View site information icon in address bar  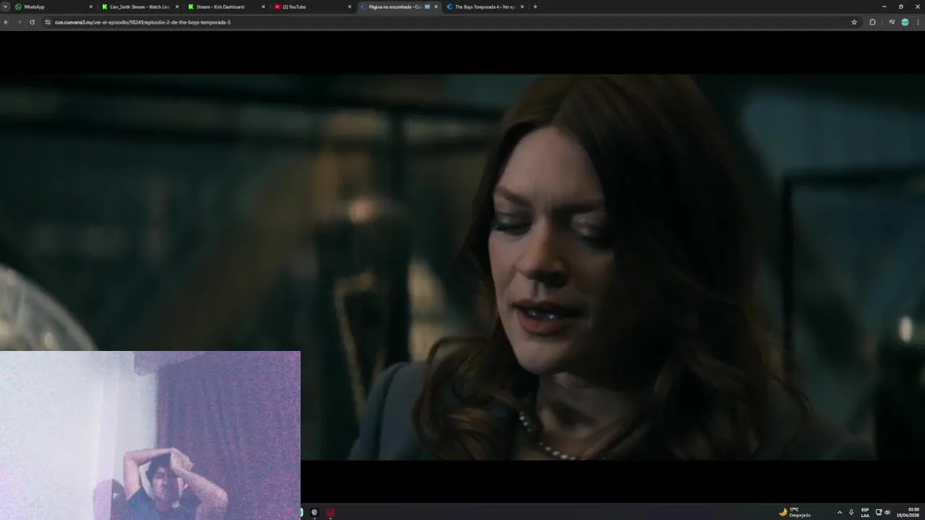coord(48,22)
